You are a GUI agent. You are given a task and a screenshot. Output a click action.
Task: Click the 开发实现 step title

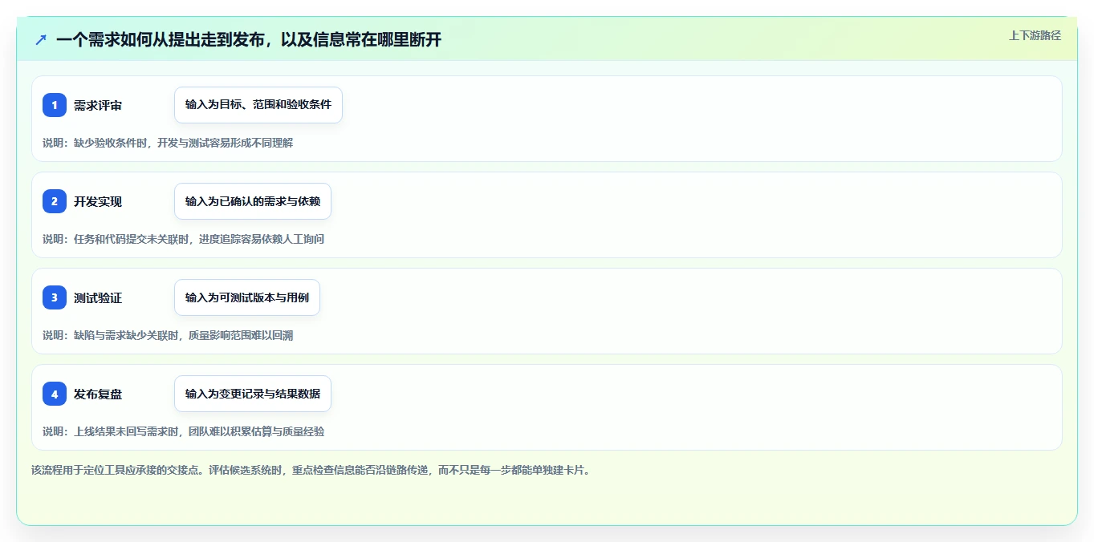click(98, 202)
